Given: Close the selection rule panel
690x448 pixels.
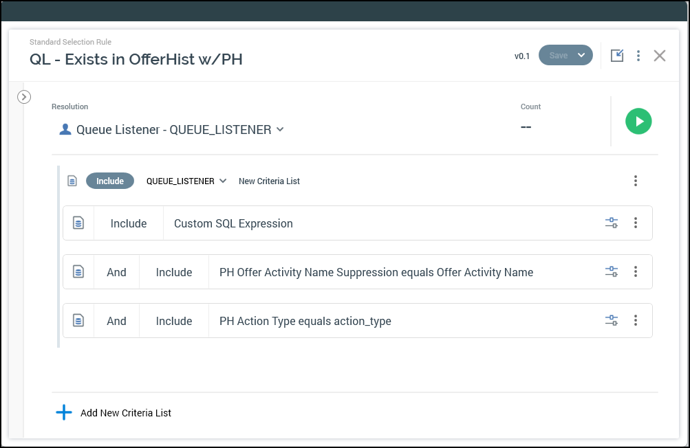Looking at the screenshot, I should [659, 56].
